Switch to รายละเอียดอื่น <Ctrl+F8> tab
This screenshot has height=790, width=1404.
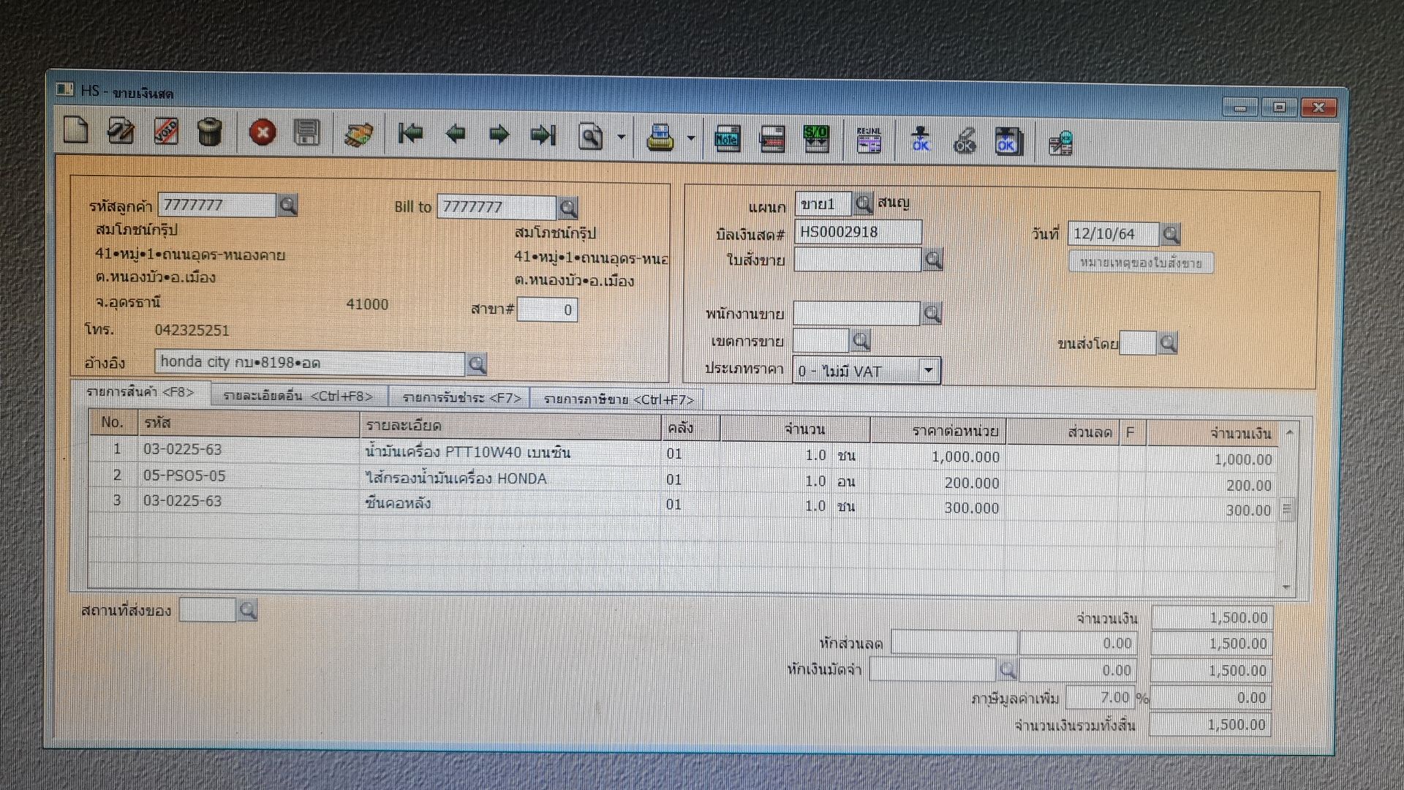coord(298,396)
